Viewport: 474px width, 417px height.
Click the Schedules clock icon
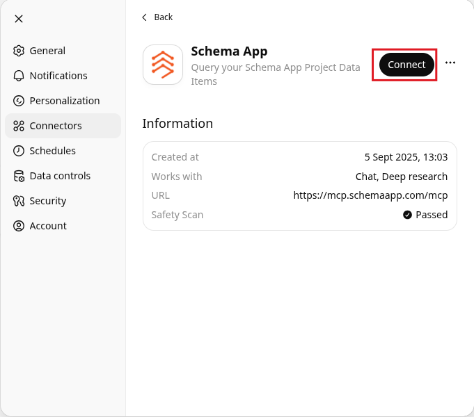coord(19,151)
